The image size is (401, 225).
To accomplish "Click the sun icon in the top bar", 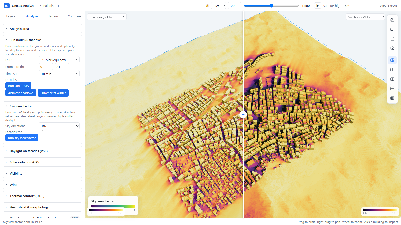I will point(207,6).
